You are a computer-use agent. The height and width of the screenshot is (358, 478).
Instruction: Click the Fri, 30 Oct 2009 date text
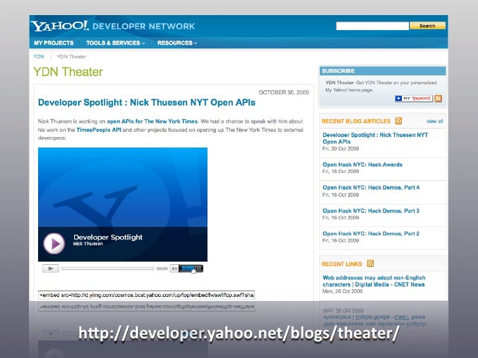pyautogui.click(x=341, y=149)
